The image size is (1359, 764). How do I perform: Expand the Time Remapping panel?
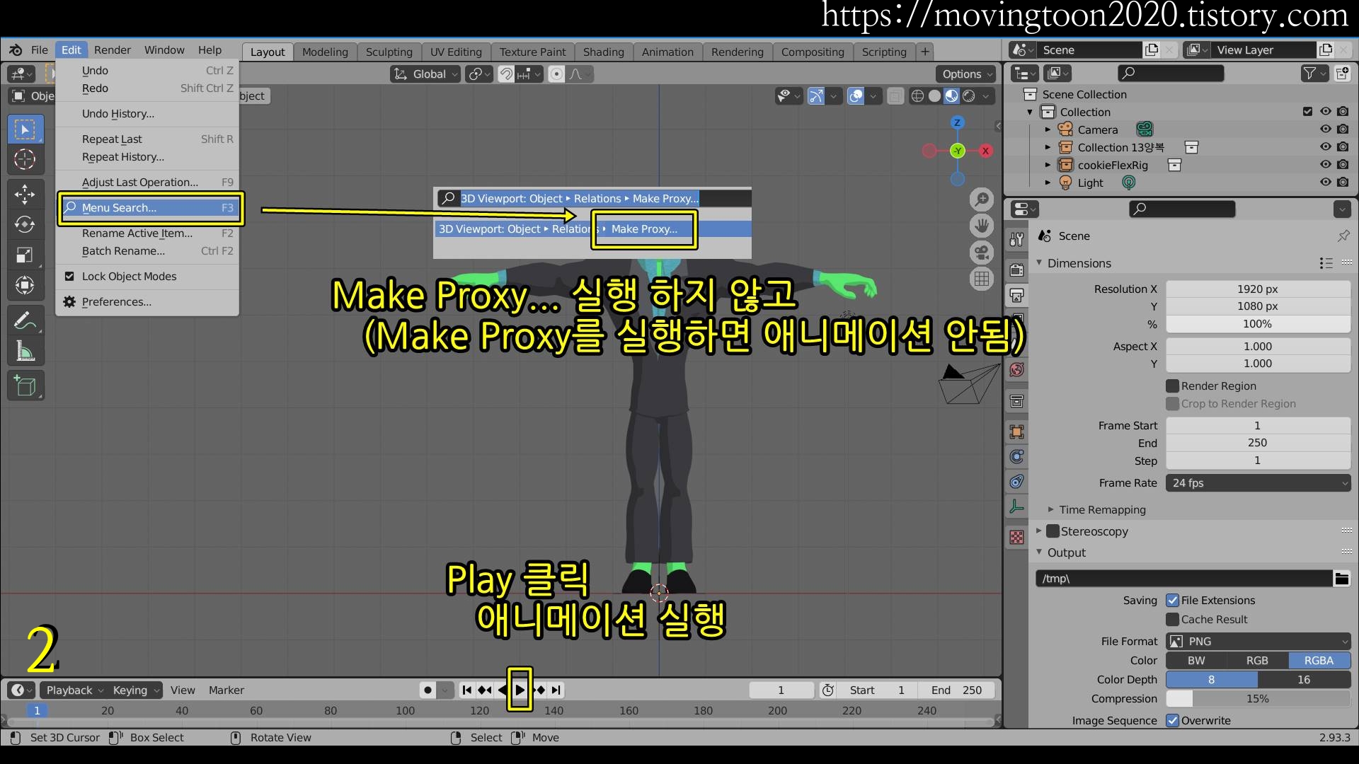pyautogui.click(x=1051, y=510)
